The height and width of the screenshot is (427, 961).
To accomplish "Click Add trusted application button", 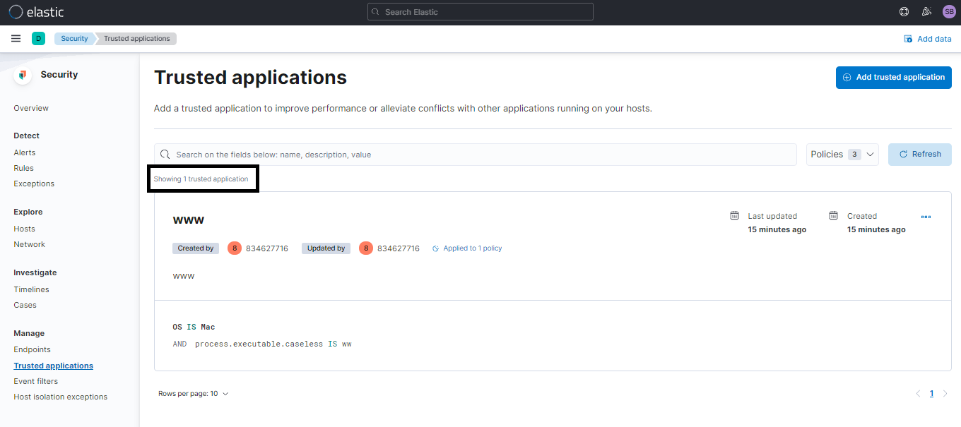I will tap(893, 78).
